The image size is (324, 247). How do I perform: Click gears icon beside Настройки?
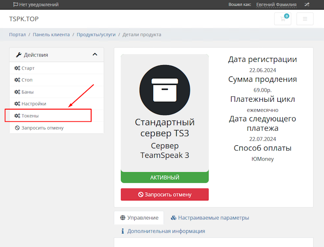[17, 103]
